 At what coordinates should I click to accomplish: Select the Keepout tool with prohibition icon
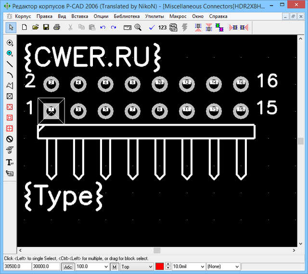[x=10, y=139]
